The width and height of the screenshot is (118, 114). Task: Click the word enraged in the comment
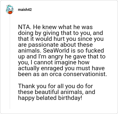tap(52, 68)
